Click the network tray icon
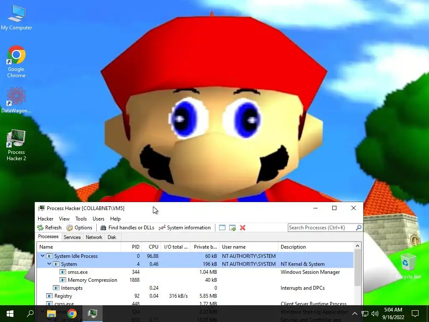Screen dimensions: 429x322 pyautogui.click(x=365, y=314)
